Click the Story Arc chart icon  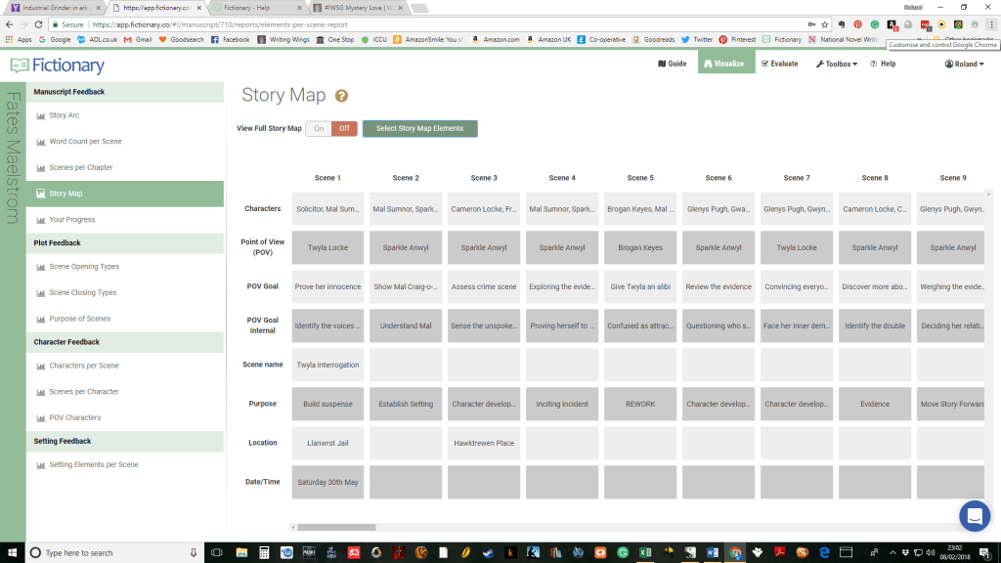point(41,116)
